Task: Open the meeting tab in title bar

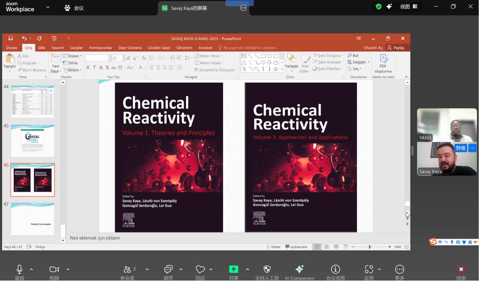Action: coord(74,8)
